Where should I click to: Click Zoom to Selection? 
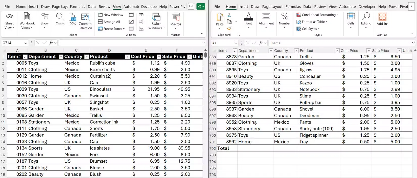click(85, 21)
